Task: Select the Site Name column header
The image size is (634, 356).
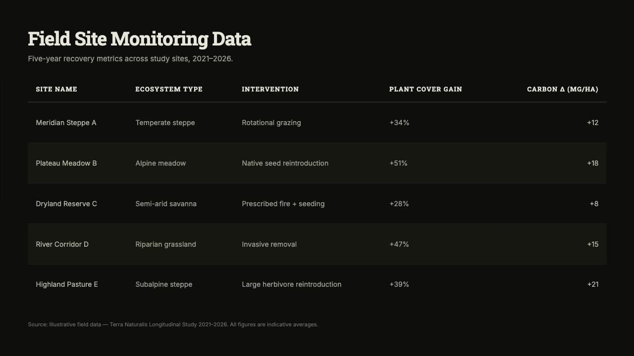Action: tap(56, 89)
